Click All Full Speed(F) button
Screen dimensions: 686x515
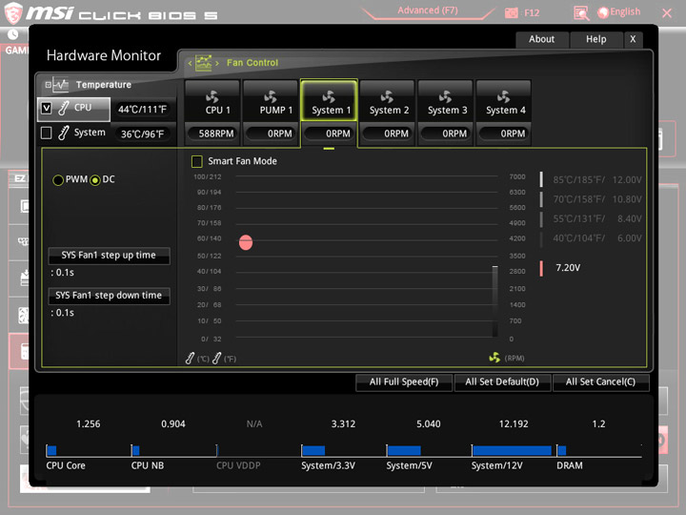[x=404, y=382]
